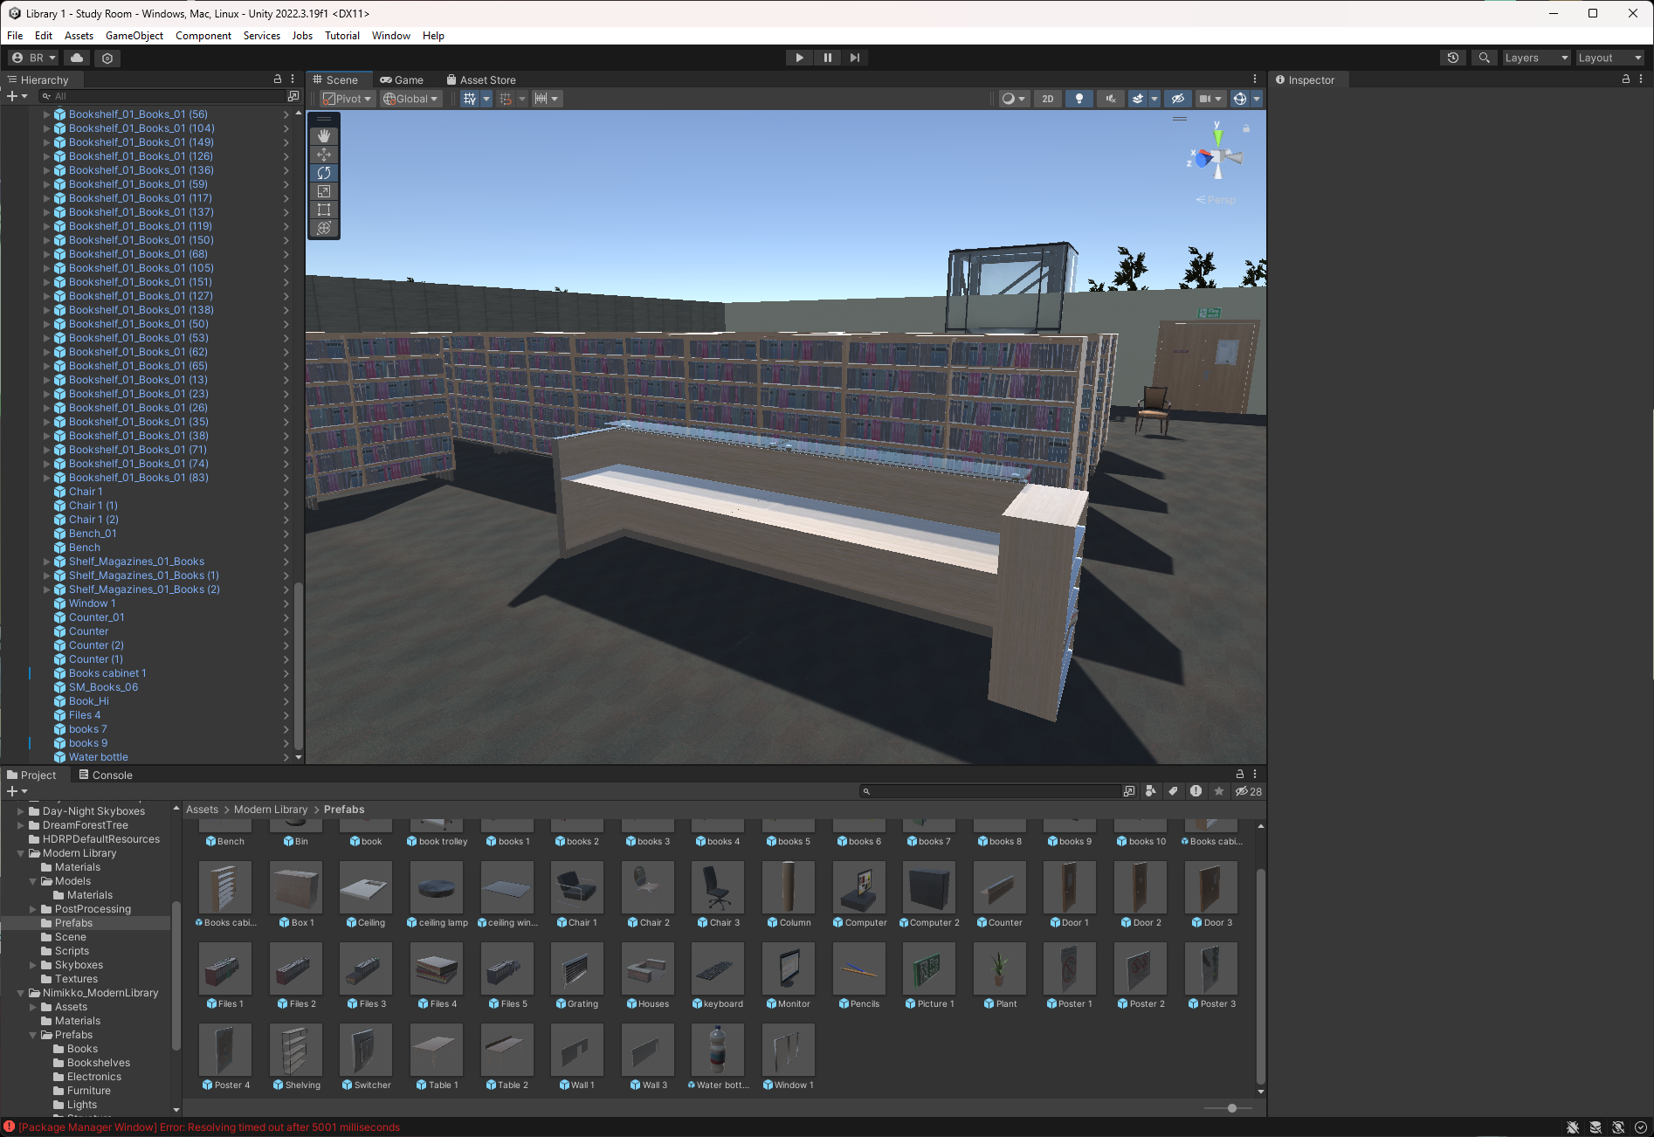
Task: Switch to the Console tab
Action: [x=106, y=775]
